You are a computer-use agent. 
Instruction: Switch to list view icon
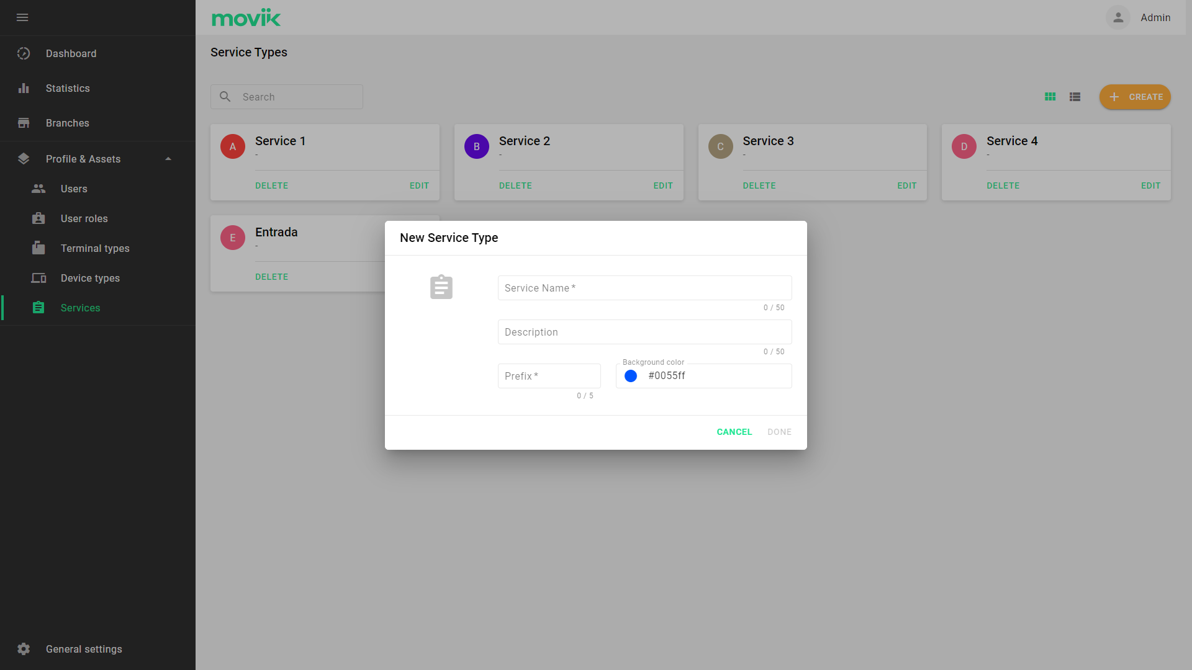click(x=1075, y=97)
